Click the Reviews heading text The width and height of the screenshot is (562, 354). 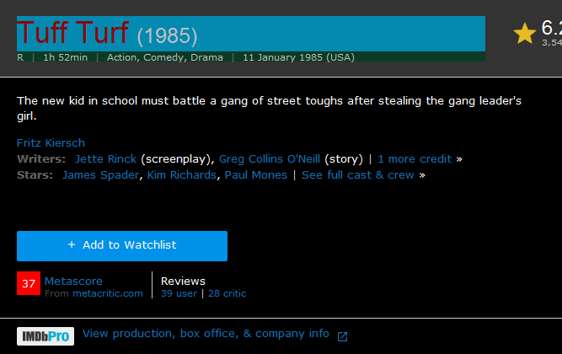click(183, 281)
